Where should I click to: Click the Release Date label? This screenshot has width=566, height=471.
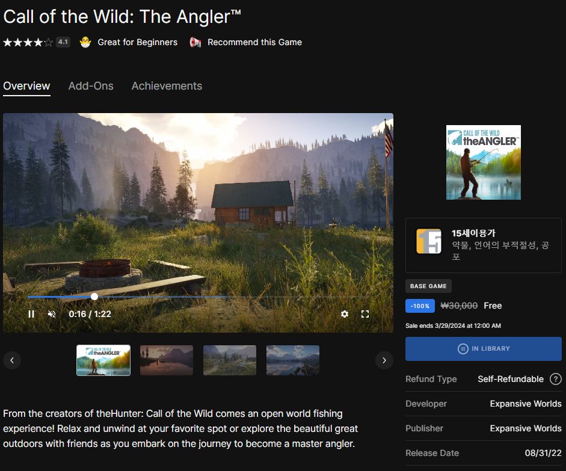click(x=432, y=453)
